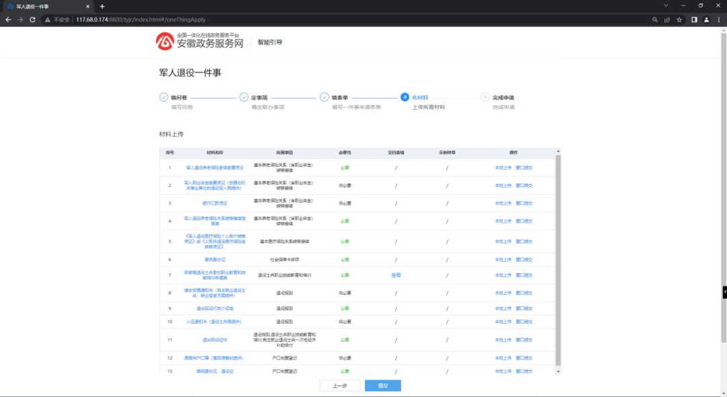This screenshot has width=727, height=397.
Task: Reload the page with the refresh icon
Action: pos(32,20)
